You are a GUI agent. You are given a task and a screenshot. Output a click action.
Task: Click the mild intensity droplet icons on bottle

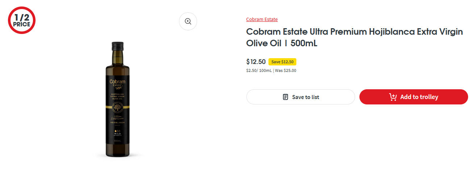[117, 131]
